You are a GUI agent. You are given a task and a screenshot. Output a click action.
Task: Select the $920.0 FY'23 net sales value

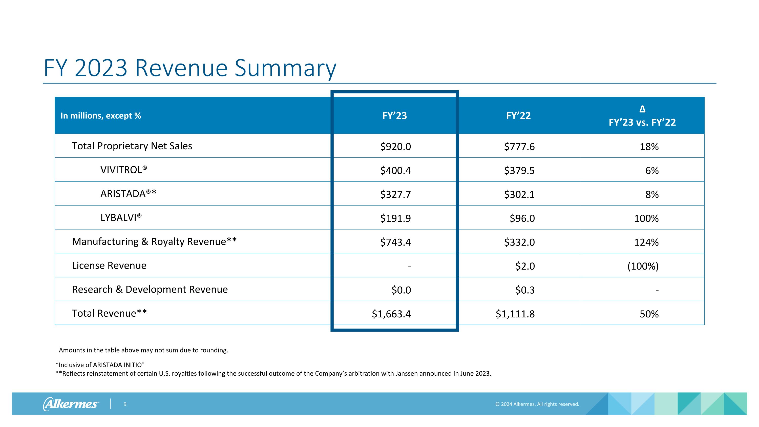click(x=395, y=147)
